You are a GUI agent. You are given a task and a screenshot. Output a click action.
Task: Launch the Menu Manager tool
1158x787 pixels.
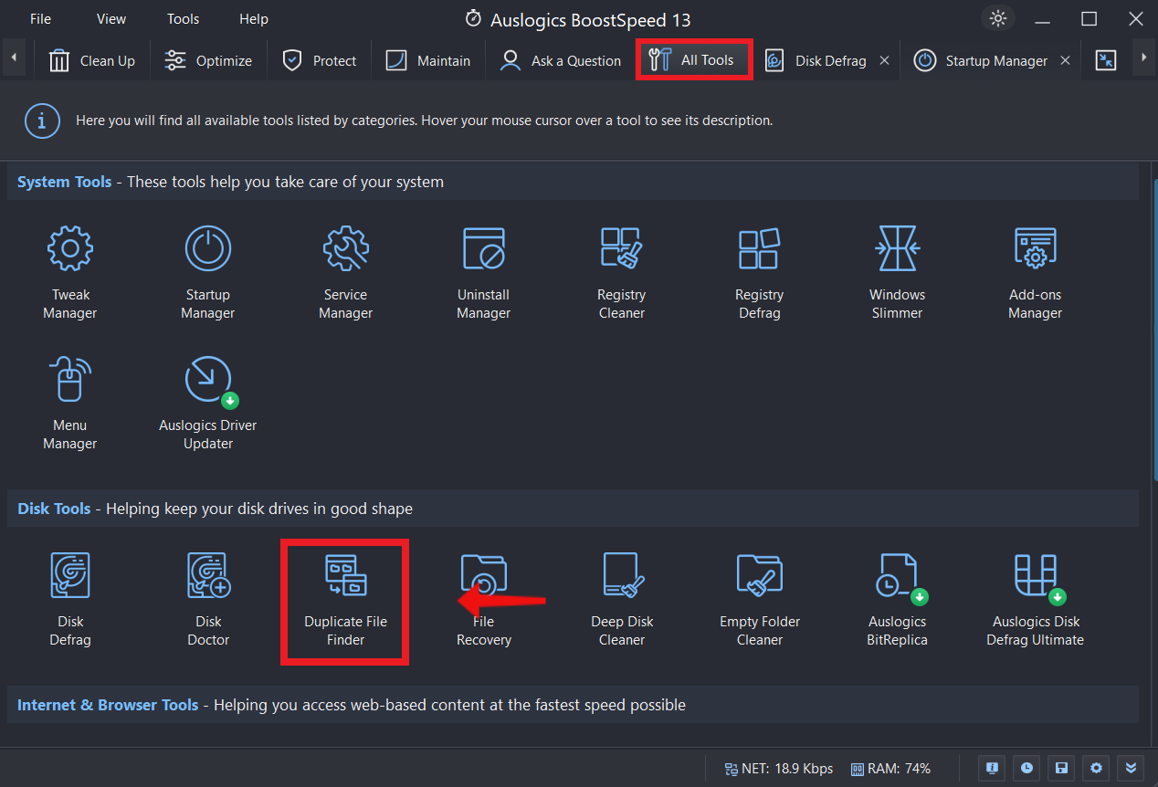click(x=70, y=404)
